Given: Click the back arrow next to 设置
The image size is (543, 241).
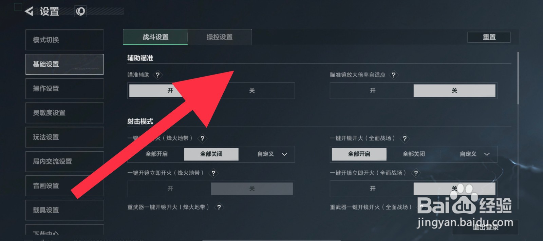Looking at the screenshot, I should [x=29, y=12].
